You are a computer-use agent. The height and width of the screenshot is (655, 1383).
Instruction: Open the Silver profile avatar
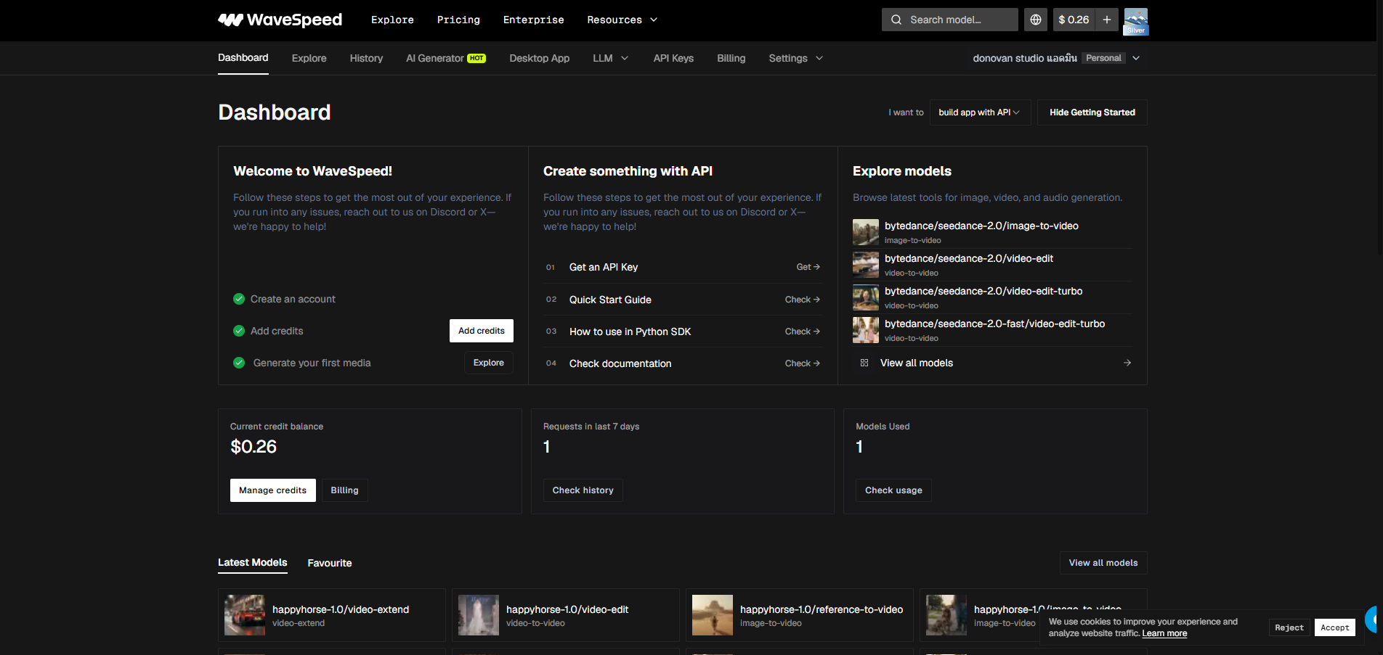[x=1136, y=21]
